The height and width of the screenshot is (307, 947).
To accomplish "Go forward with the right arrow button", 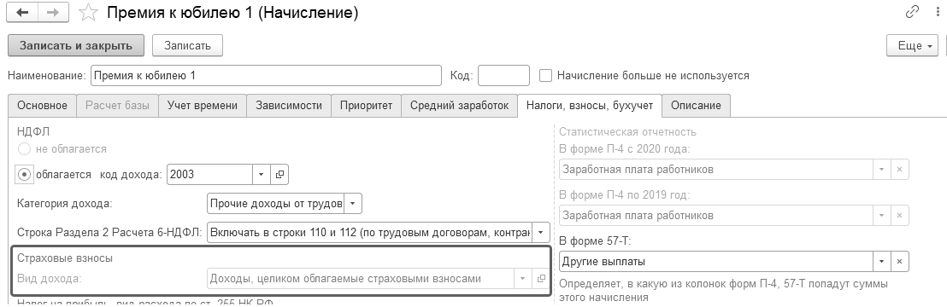I will point(53,13).
